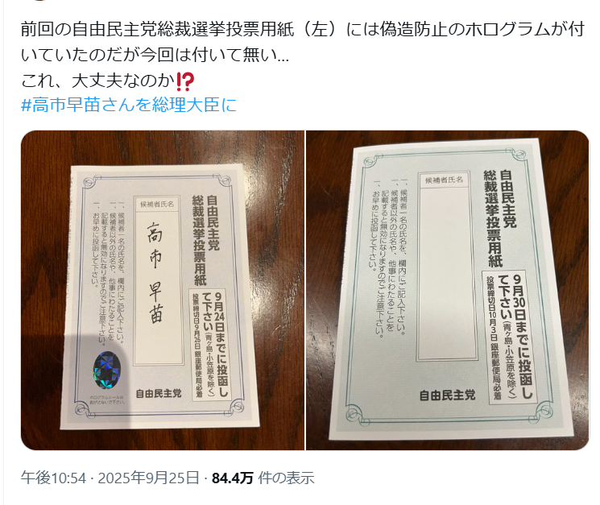Click the tweet's first line about 前回の自由民主党総裁選挙
This screenshot has height=505, width=600.
[302, 30]
